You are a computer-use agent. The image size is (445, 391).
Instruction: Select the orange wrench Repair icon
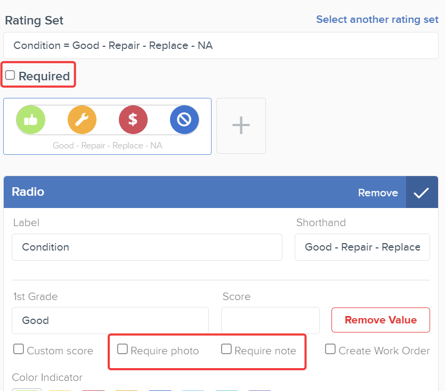(82, 120)
